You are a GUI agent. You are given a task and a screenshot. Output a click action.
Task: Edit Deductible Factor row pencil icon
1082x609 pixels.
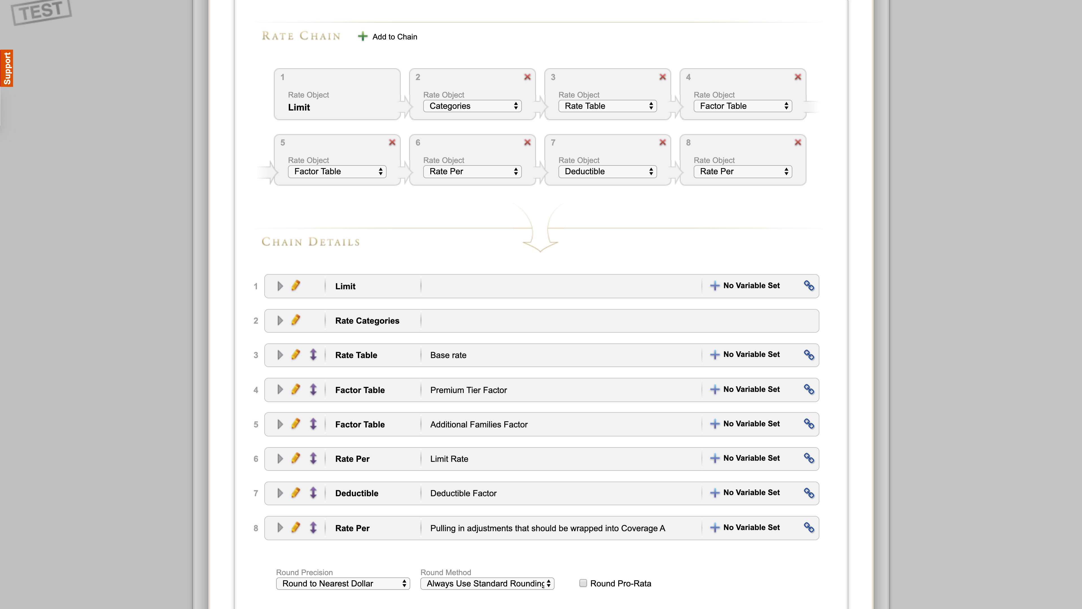296,493
